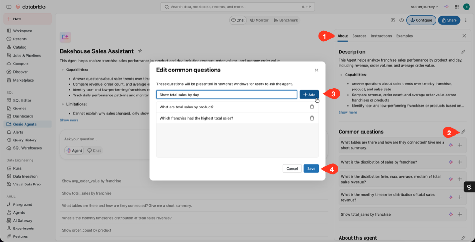Viewport: 475px width, 242px height.
Task: Open the chat history clock icon
Action: point(401,20)
